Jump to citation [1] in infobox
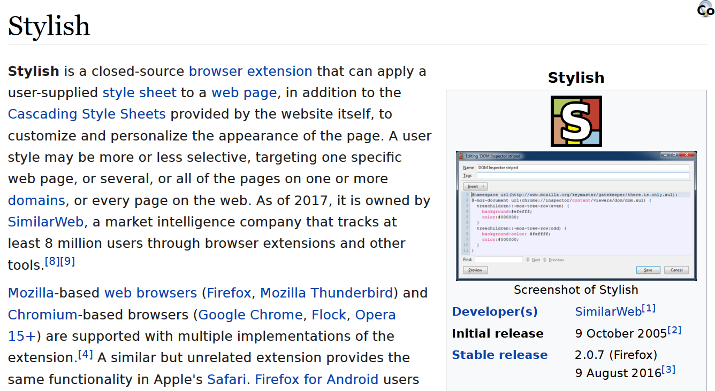 click(649, 309)
